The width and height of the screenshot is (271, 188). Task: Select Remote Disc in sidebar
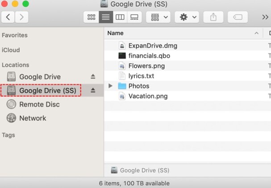click(x=39, y=104)
